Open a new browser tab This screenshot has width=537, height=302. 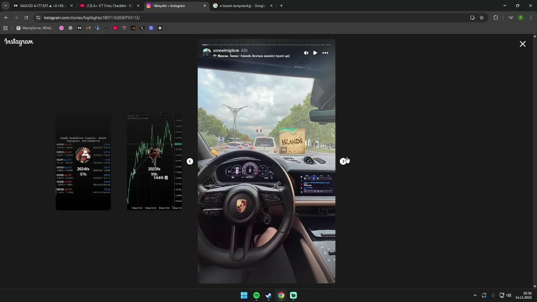pyautogui.click(x=281, y=6)
